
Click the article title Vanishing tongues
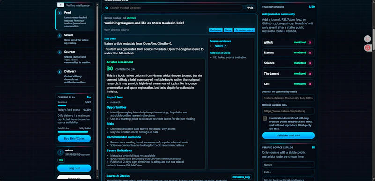tap(144, 23)
